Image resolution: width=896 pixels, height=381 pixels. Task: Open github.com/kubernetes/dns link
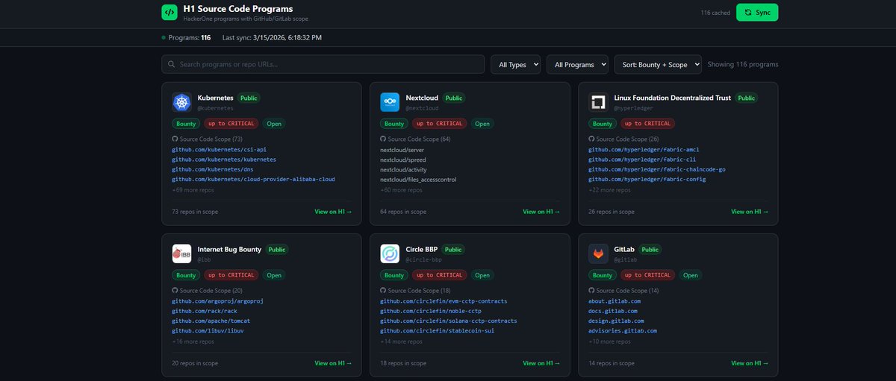(x=214, y=169)
